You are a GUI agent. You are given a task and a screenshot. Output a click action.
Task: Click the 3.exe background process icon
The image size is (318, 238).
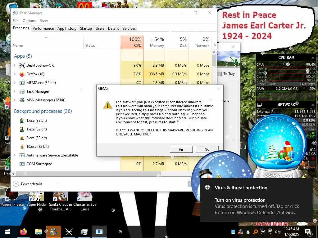pyautogui.click(x=22, y=138)
